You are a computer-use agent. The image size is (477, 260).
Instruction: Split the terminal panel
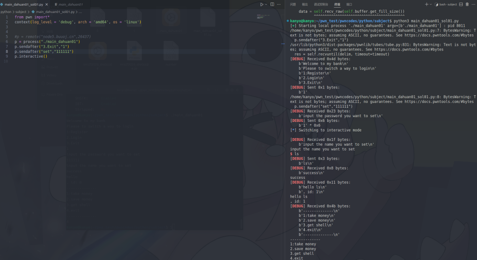[x=461, y=4]
